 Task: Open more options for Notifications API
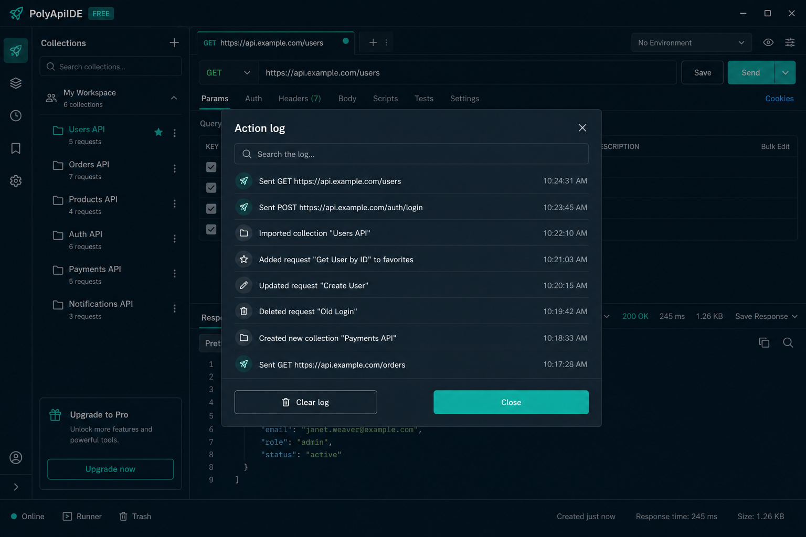(x=175, y=308)
